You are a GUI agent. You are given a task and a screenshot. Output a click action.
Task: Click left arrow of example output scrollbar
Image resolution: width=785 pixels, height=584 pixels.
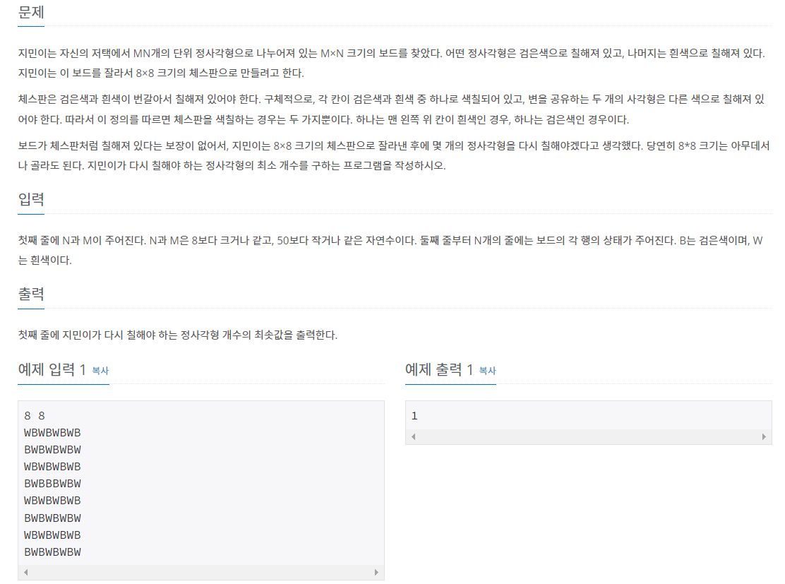[413, 436]
